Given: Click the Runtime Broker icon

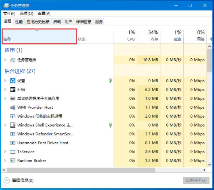Looking at the screenshot, I should click(x=13, y=161).
